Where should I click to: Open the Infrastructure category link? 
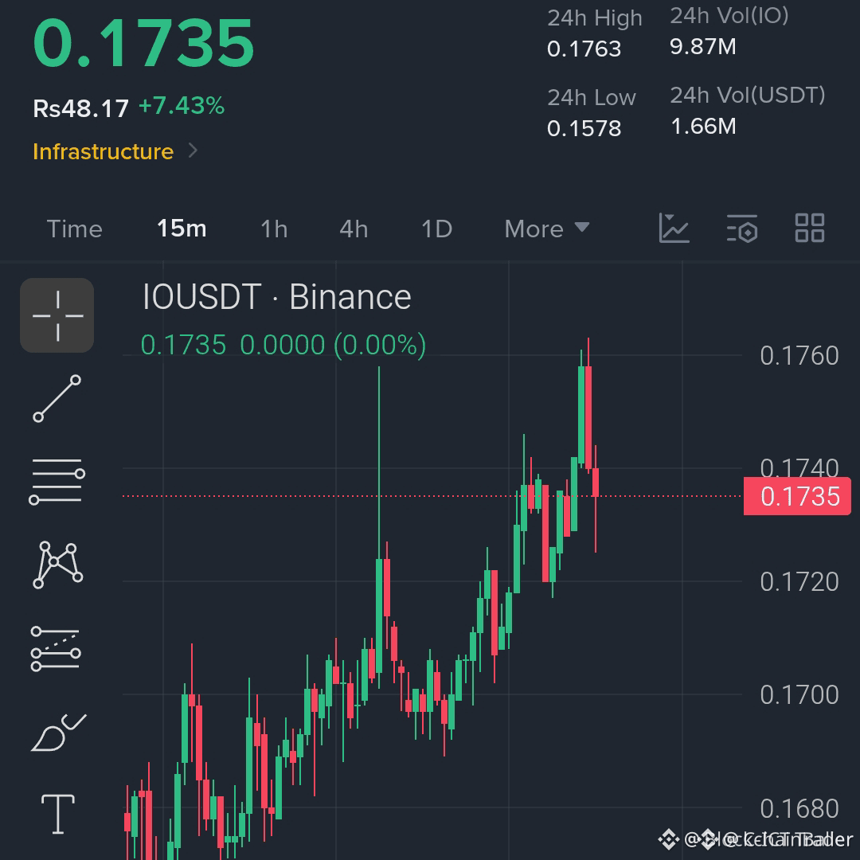coord(103,151)
